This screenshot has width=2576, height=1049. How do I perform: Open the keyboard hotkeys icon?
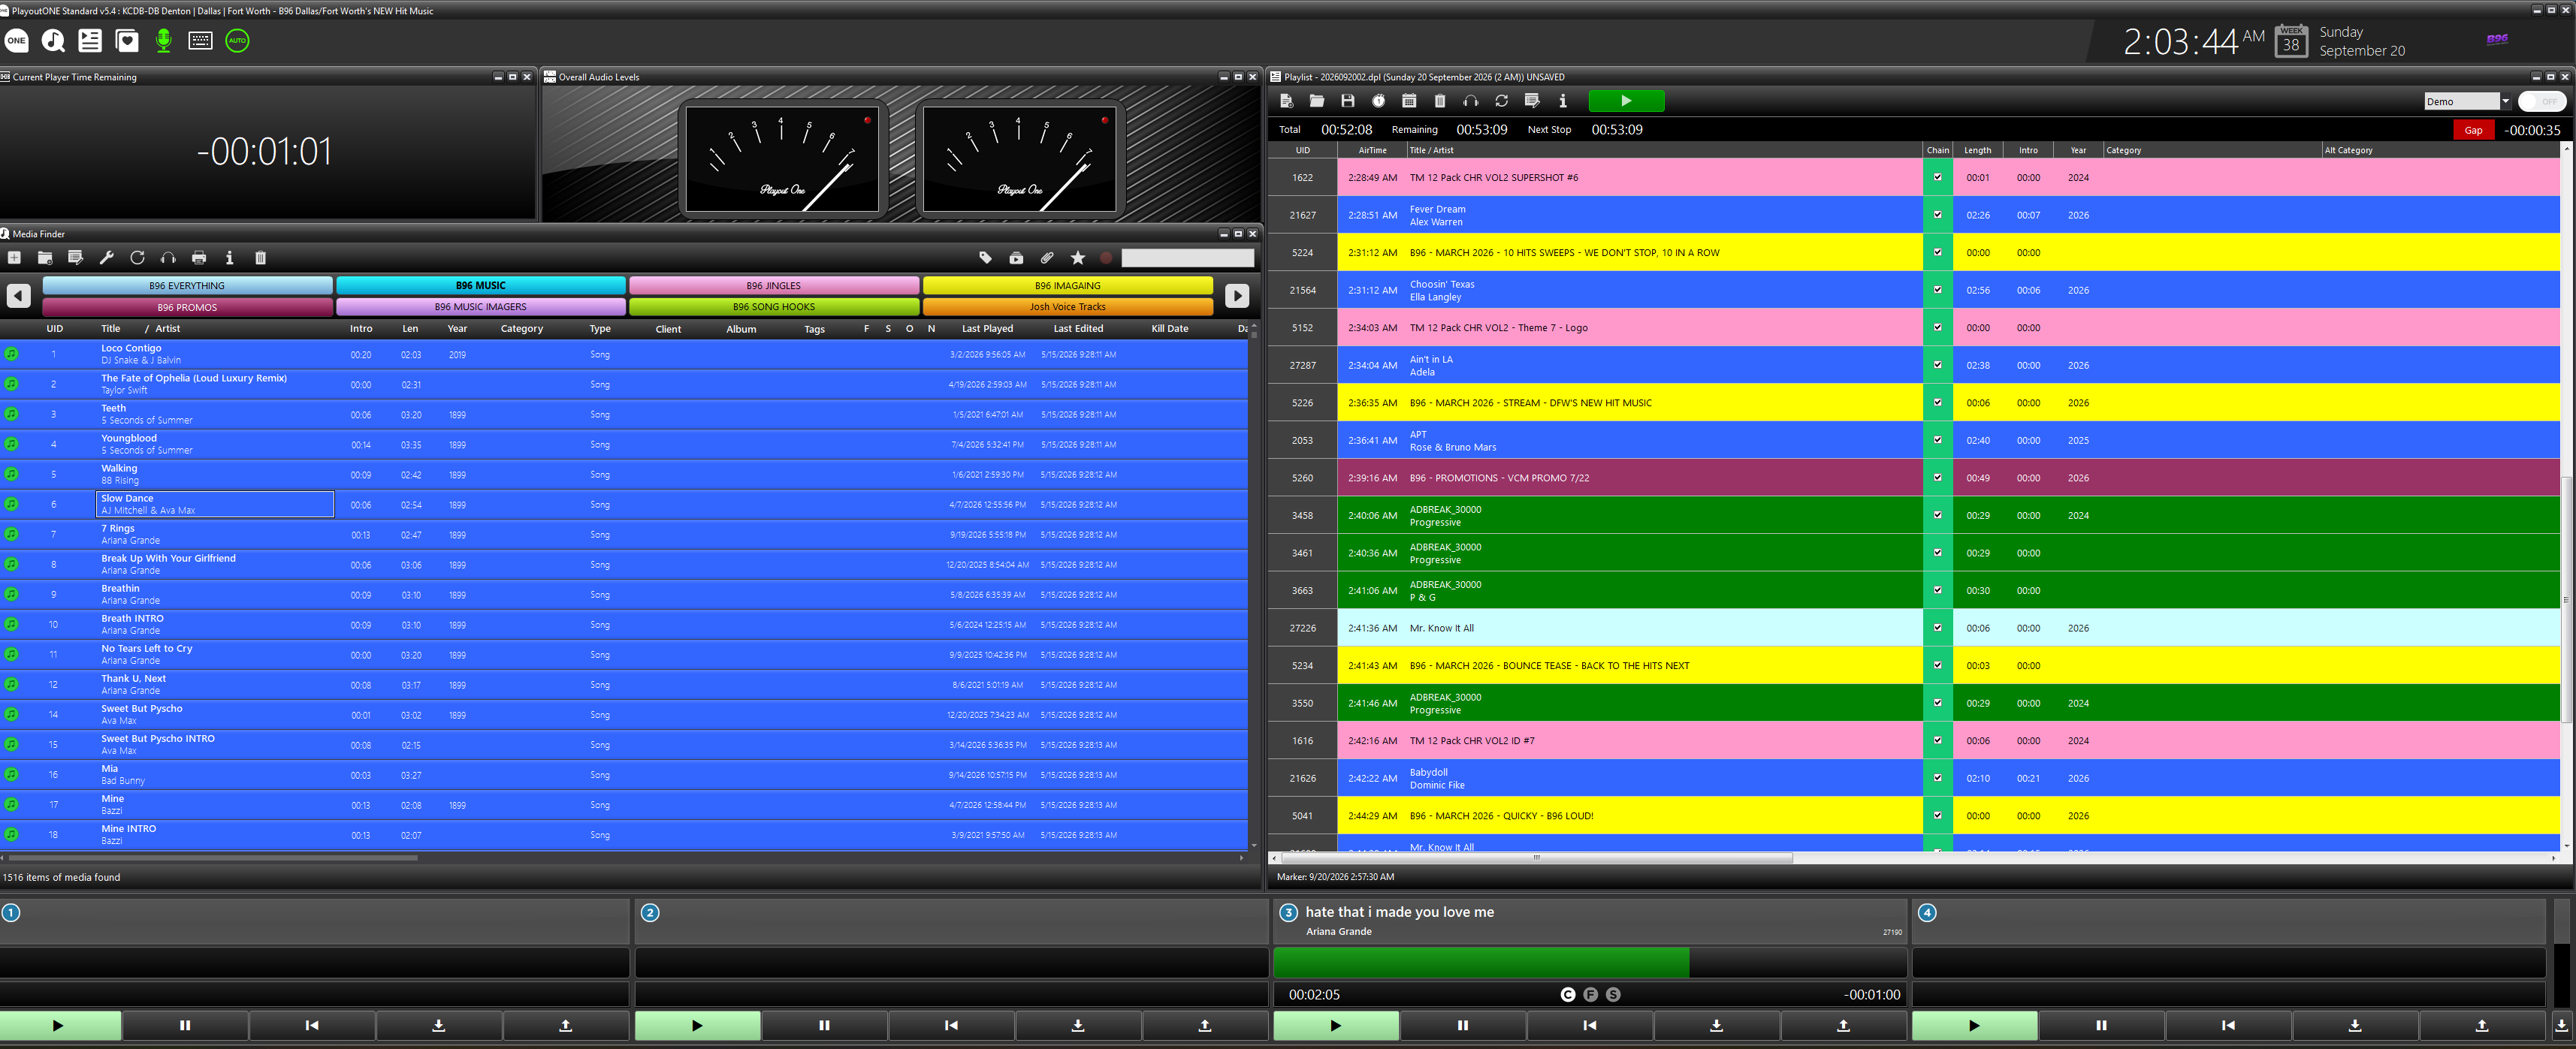[200, 41]
